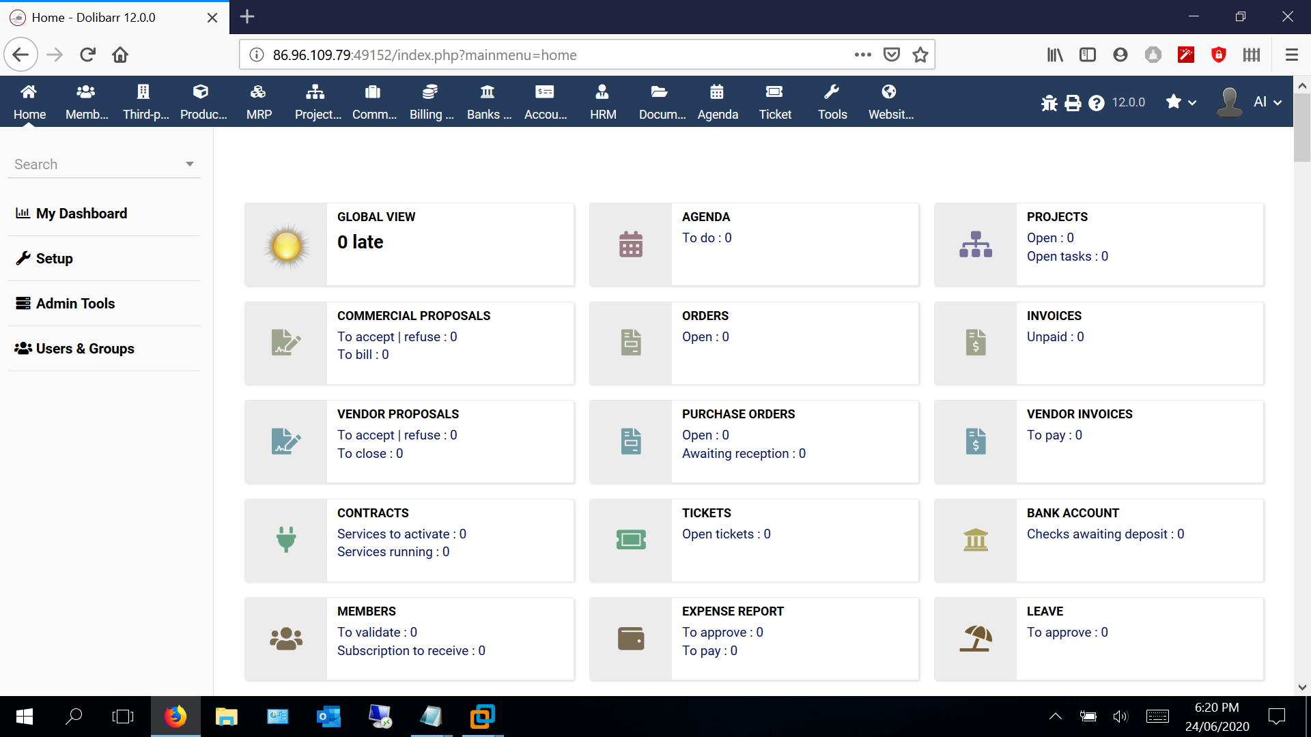Show hidden system tray icons
Viewport: 1311px width, 737px height.
(x=1055, y=716)
